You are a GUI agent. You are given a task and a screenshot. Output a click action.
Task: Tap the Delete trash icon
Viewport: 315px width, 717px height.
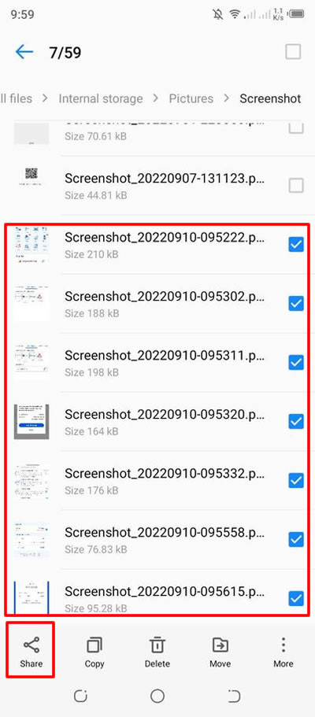(157, 645)
